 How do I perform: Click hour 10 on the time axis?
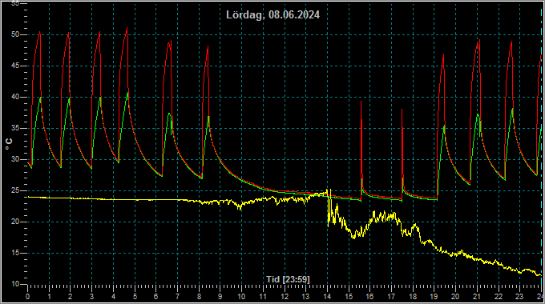(x=241, y=297)
